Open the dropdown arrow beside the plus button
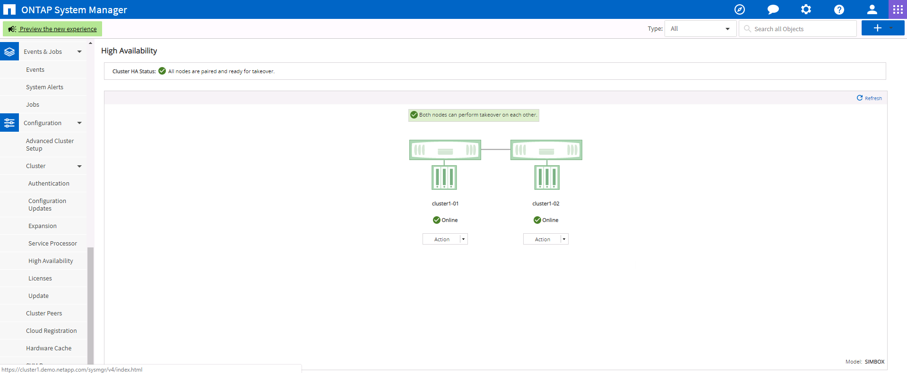This screenshot has height=373, width=907. (891, 28)
